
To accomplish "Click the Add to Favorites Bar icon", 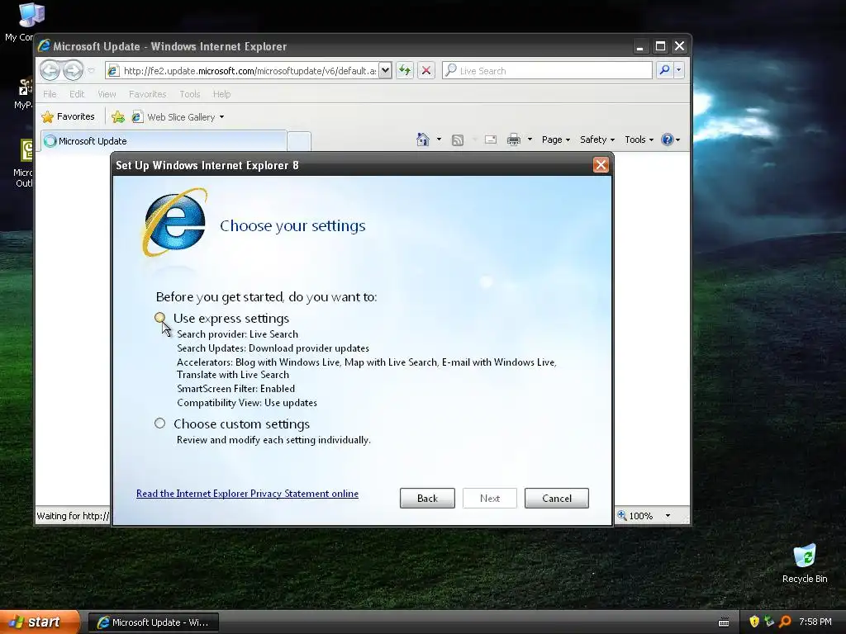I will coord(118,116).
